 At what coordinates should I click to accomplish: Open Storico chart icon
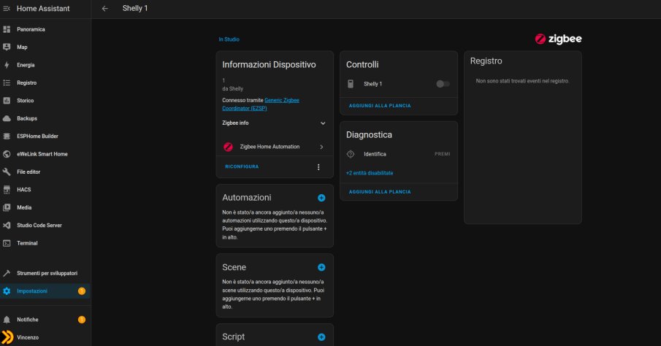click(x=7, y=100)
